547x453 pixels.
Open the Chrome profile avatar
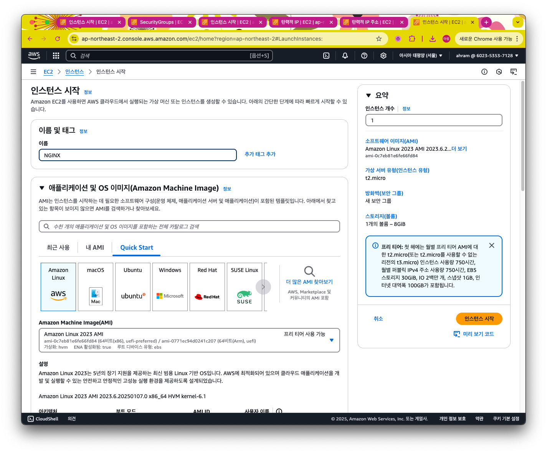[x=446, y=39]
